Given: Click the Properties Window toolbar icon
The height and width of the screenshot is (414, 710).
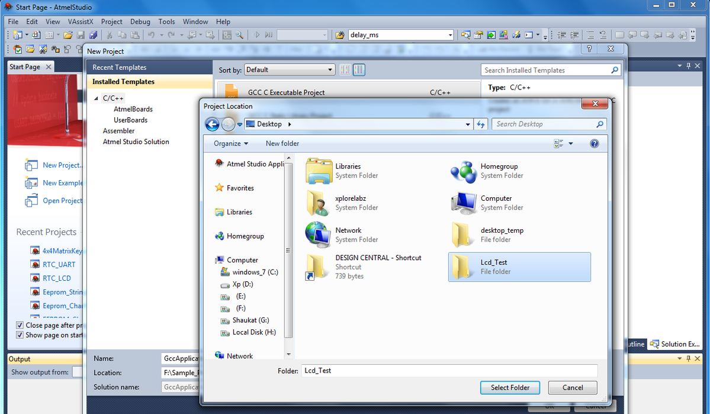Looking at the screenshot, I should pyautogui.click(x=478, y=35).
